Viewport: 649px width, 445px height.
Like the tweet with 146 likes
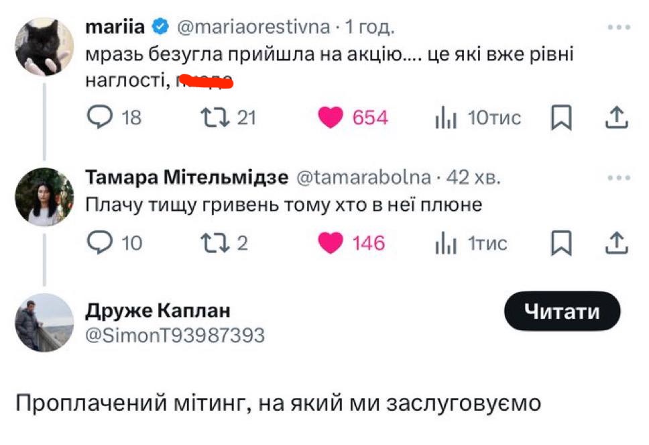[x=330, y=243]
